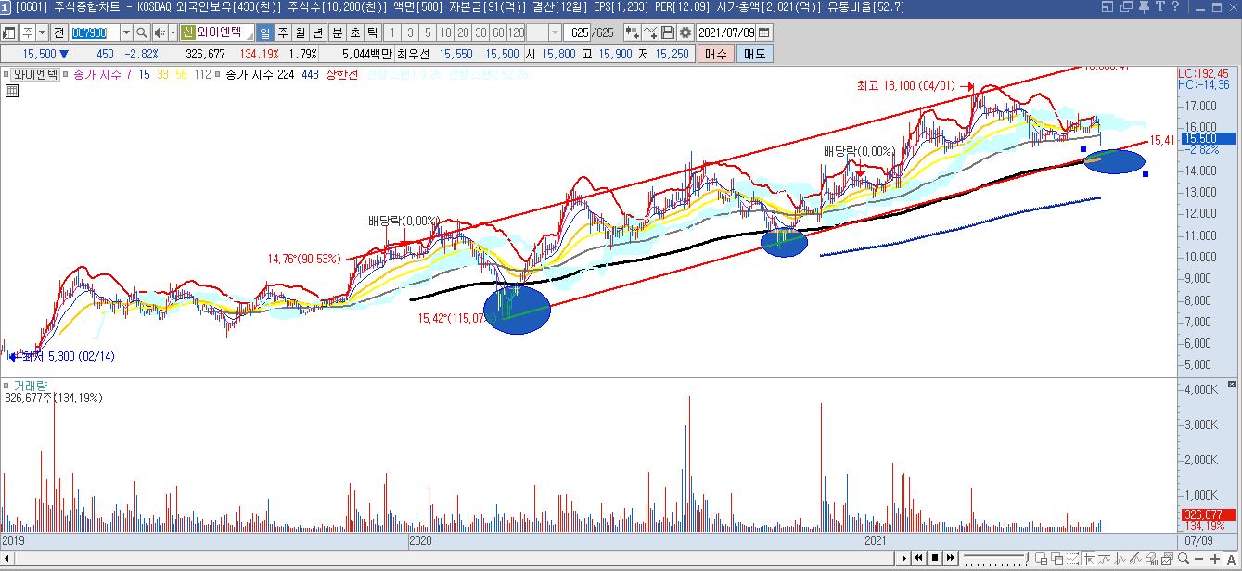This screenshot has height=571, width=1242.
Task: Expand the stock code history dropdown
Action: point(126,32)
